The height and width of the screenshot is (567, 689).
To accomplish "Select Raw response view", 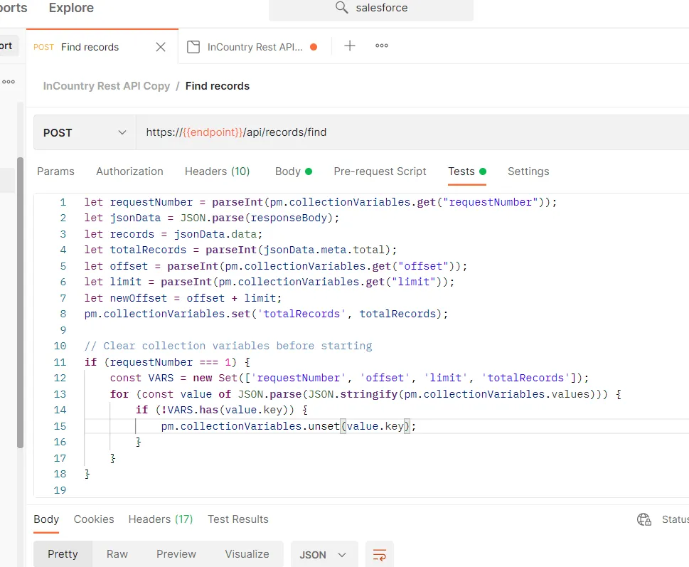I will [x=117, y=554].
